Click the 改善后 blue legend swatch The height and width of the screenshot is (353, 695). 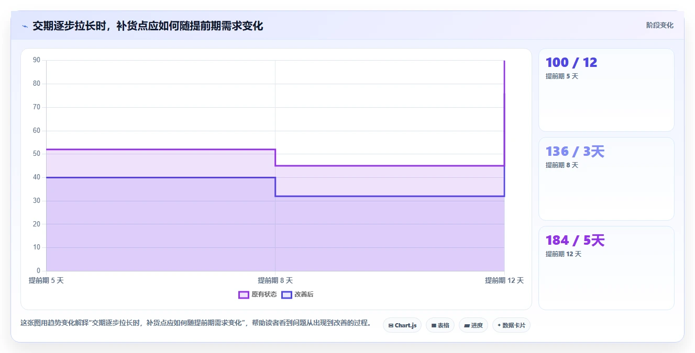click(286, 294)
